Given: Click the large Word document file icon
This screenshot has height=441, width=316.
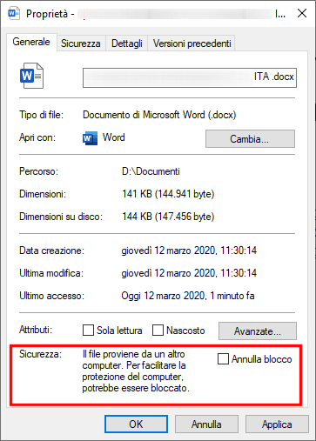Looking at the screenshot, I should coord(31,76).
